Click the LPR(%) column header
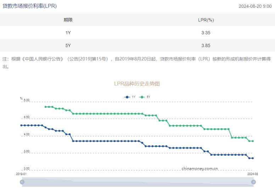Viewport: 275px width, 191px height. [x=206, y=20]
